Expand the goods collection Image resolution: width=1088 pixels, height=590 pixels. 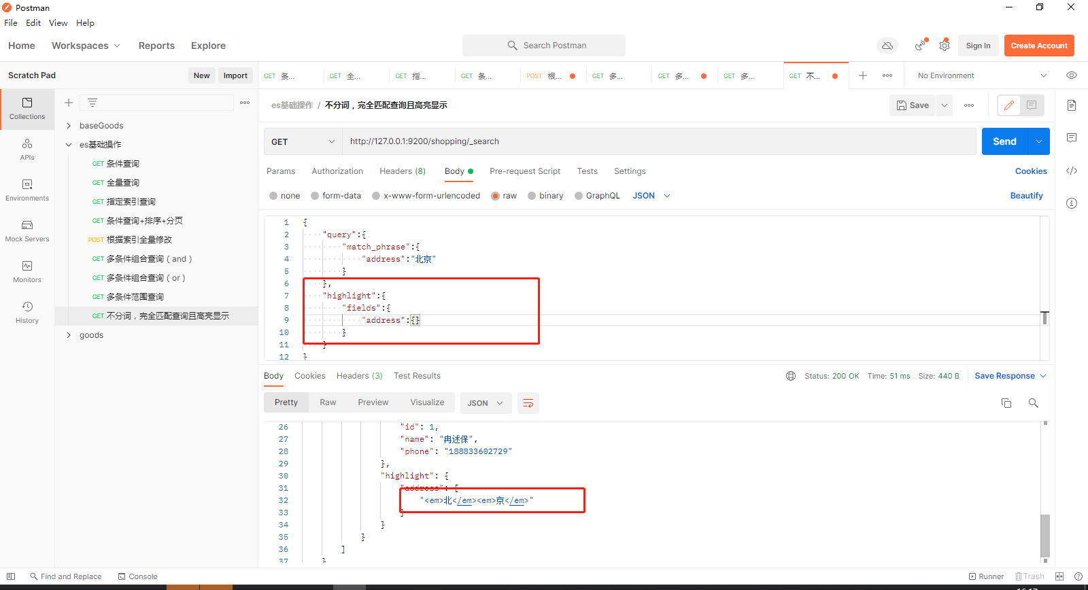(x=69, y=335)
